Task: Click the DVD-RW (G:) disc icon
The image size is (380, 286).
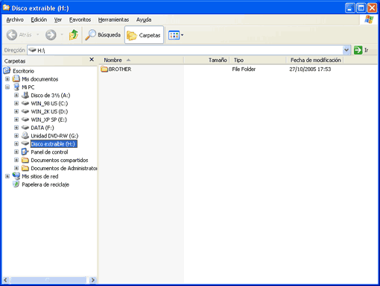Action: pos(25,135)
